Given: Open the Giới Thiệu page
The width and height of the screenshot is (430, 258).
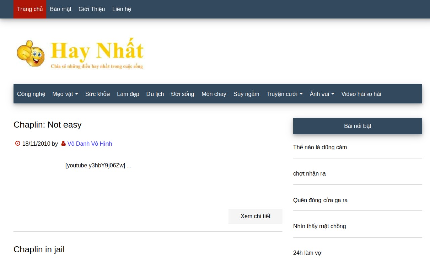Looking at the screenshot, I should coord(92,9).
